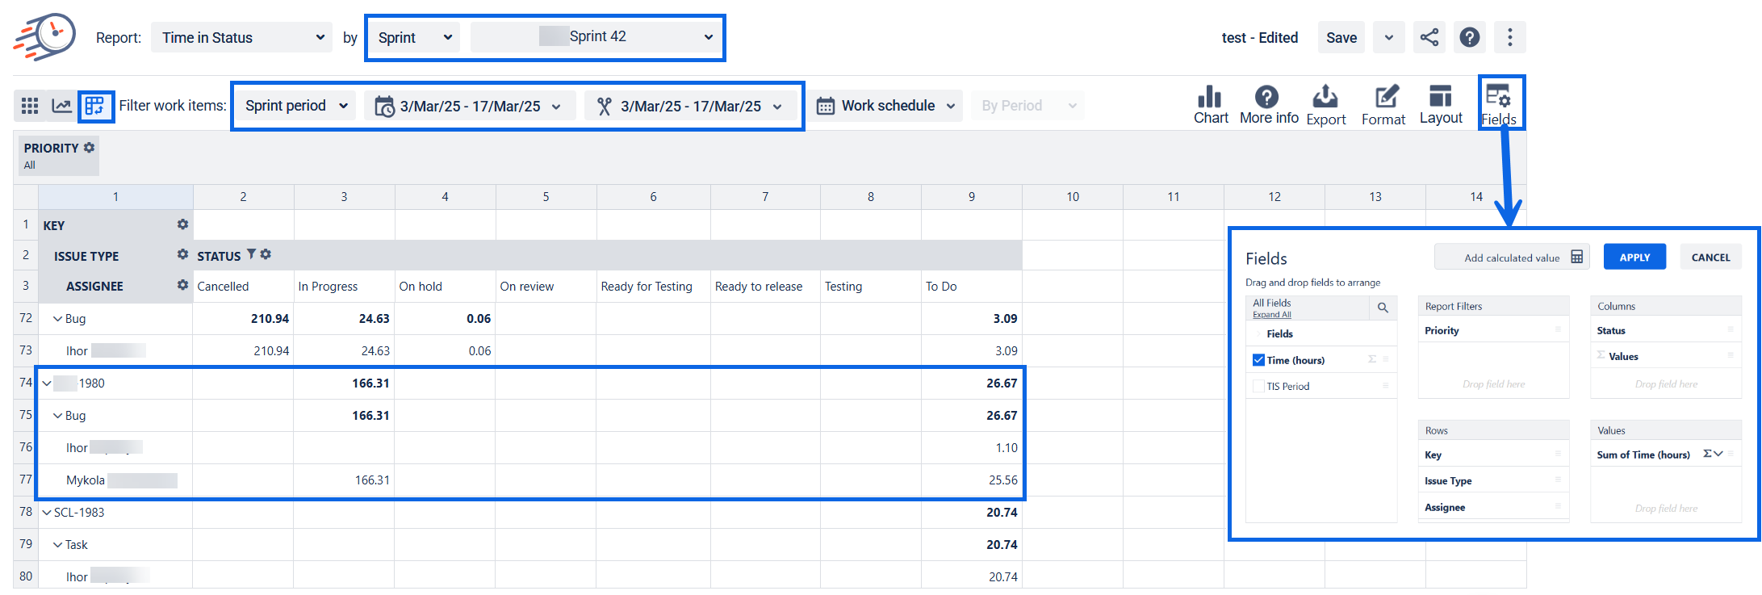Image resolution: width=1762 pixels, height=595 pixels.
Task: Check the TIS Period field
Action: click(1258, 386)
